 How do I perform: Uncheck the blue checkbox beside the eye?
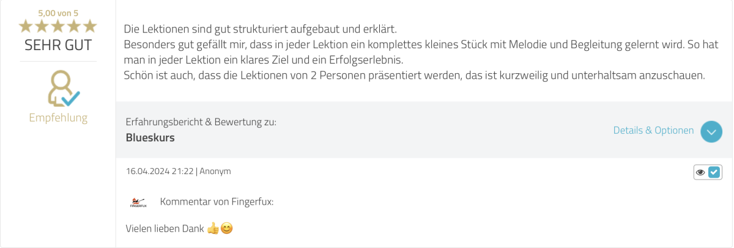click(714, 172)
